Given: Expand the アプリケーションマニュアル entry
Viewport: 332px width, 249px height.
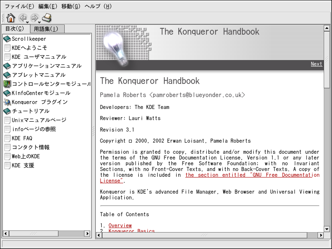Looking at the screenshot, I should point(46,66).
